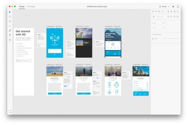The image size is (188, 125).
Task: Select the Rectangle tool
Action: click(x=10, y=17)
